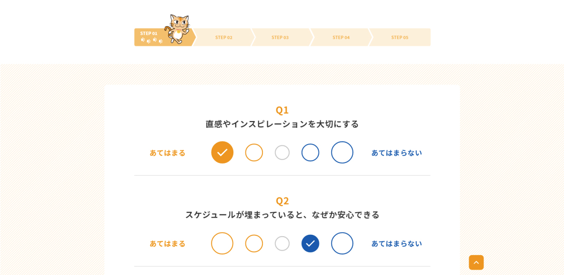The image size is (564, 275).
Task: Select Q2 largest orange 'あてはまる' circle
Action: (222, 243)
